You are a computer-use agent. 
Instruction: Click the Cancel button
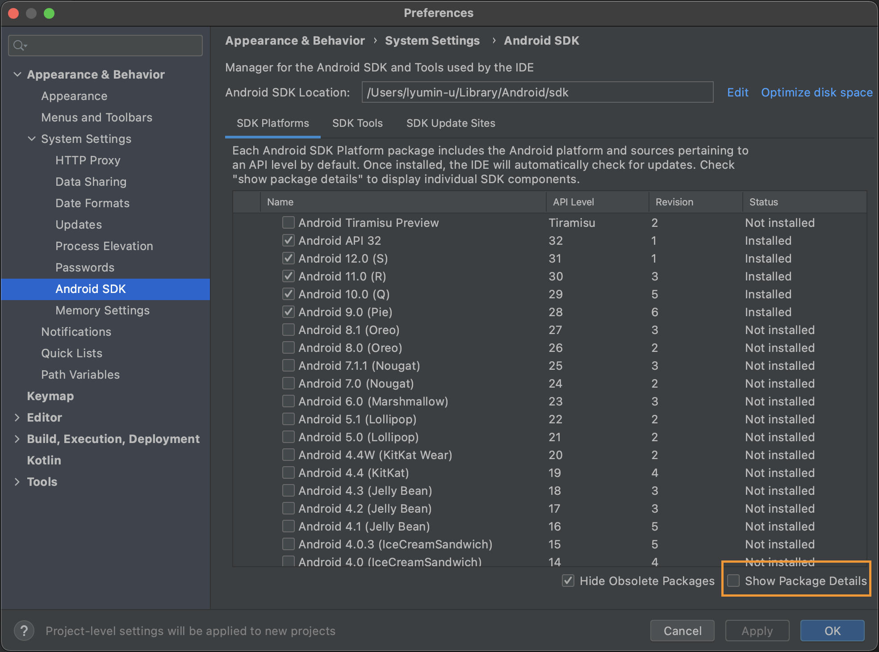pyautogui.click(x=682, y=631)
